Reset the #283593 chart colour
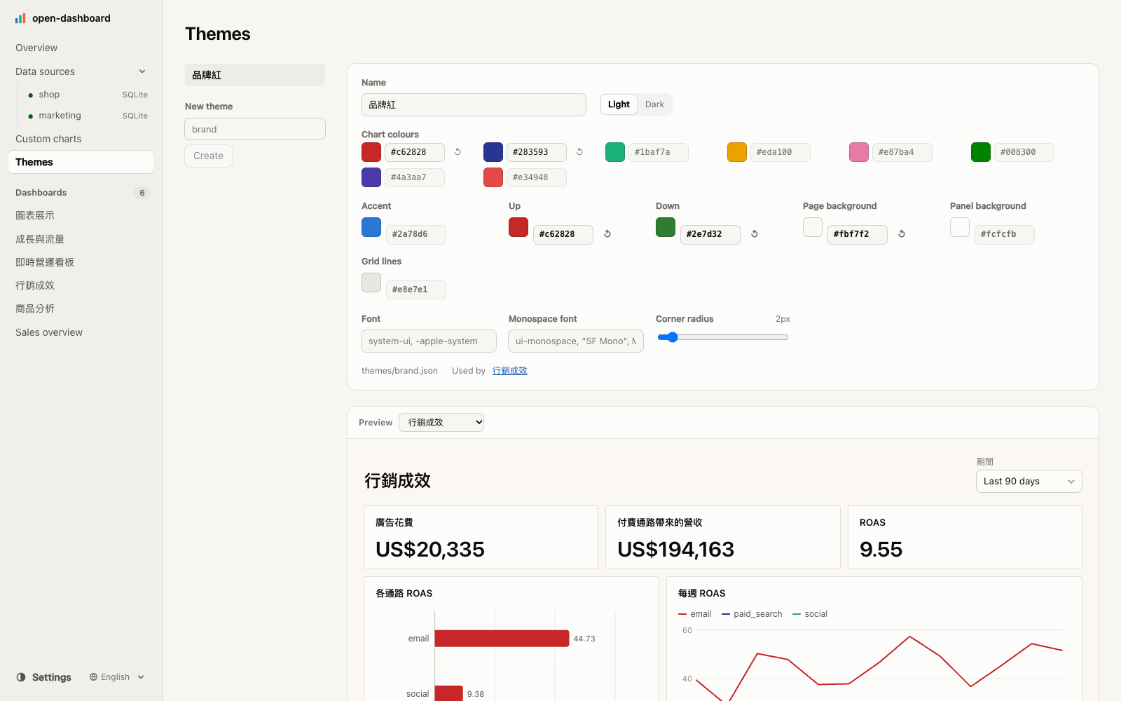1121x701 pixels. 579,152
